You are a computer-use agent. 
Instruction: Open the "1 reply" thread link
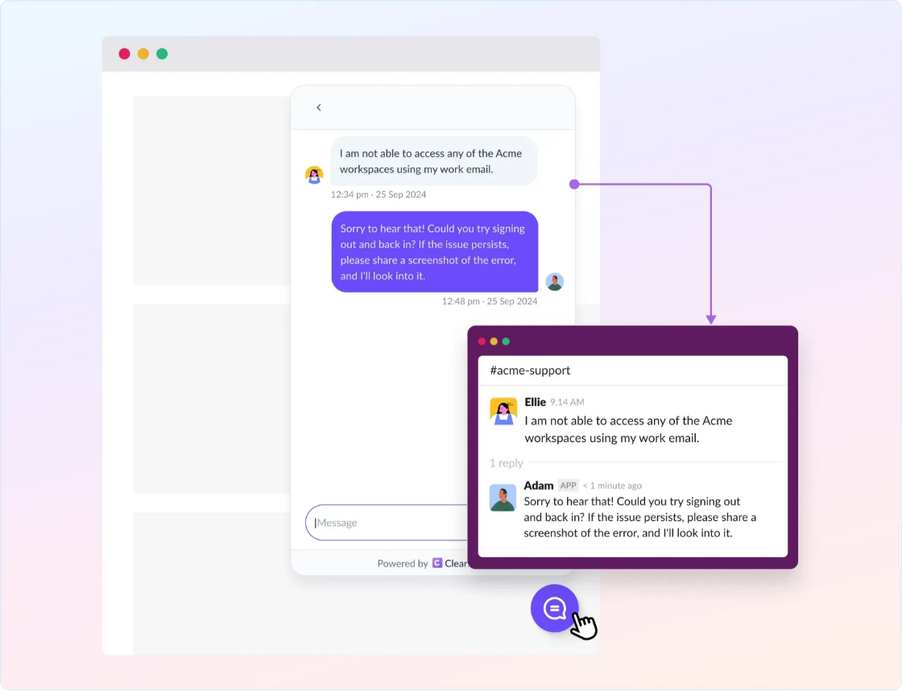(507, 463)
